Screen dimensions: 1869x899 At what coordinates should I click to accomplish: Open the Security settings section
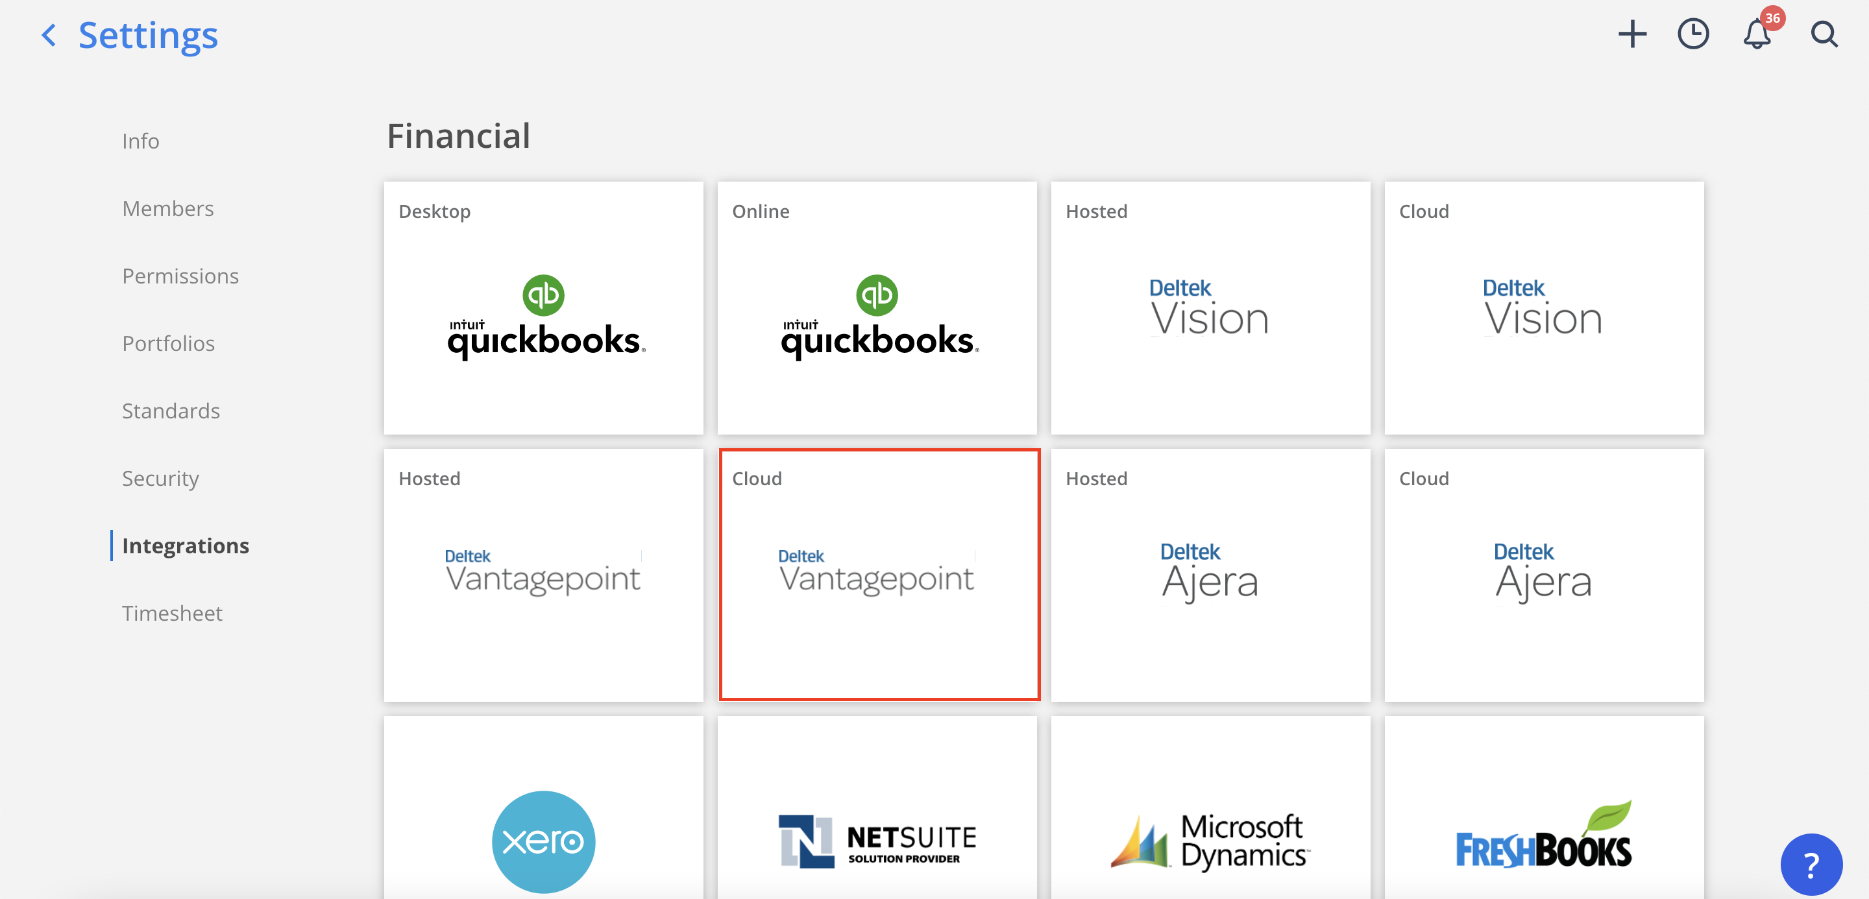click(160, 479)
